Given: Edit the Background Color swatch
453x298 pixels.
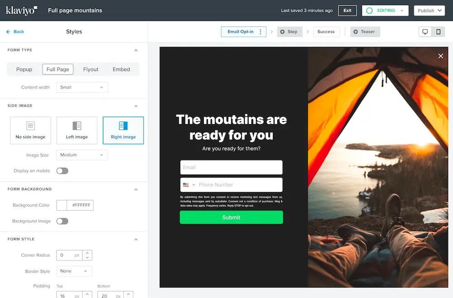Looking at the screenshot, I should 62,205.
